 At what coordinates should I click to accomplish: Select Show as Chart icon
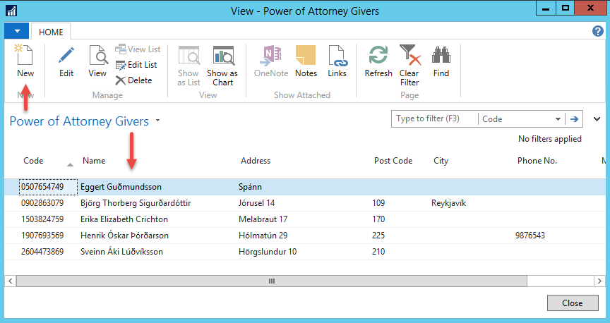[222, 56]
